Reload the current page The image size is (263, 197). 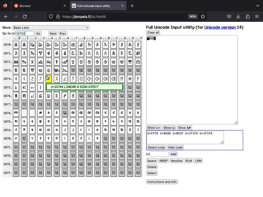pos(25,17)
